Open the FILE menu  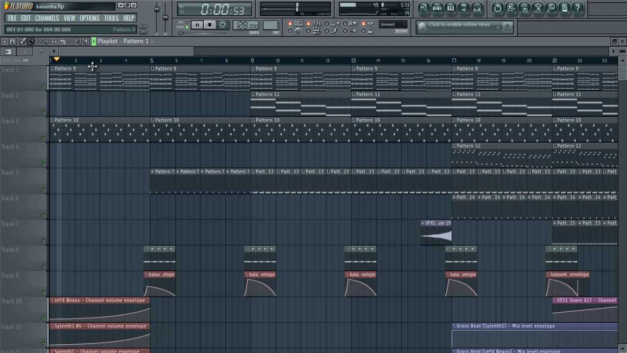tap(12, 18)
